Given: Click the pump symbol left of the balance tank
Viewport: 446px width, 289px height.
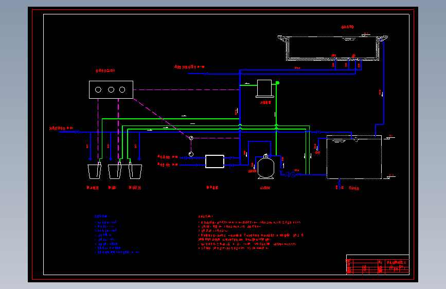Looking at the screenshot, I should [291, 174].
